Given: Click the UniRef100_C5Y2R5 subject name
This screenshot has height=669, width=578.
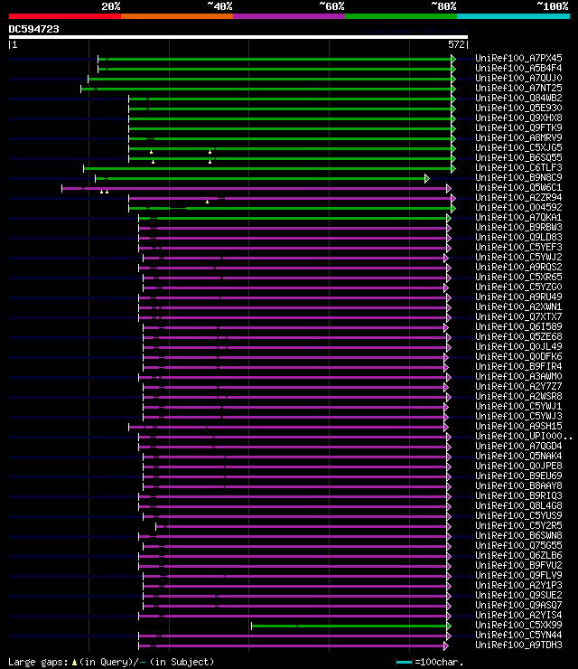Looking at the screenshot, I should [x=518, y=525].
